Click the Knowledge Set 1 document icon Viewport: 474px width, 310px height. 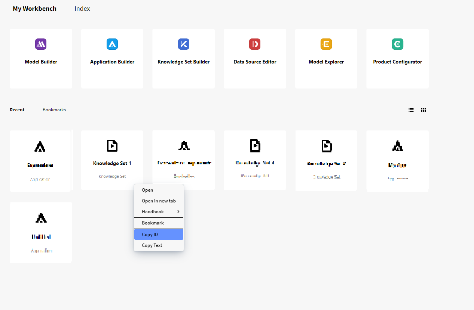[x=112, y=145]
